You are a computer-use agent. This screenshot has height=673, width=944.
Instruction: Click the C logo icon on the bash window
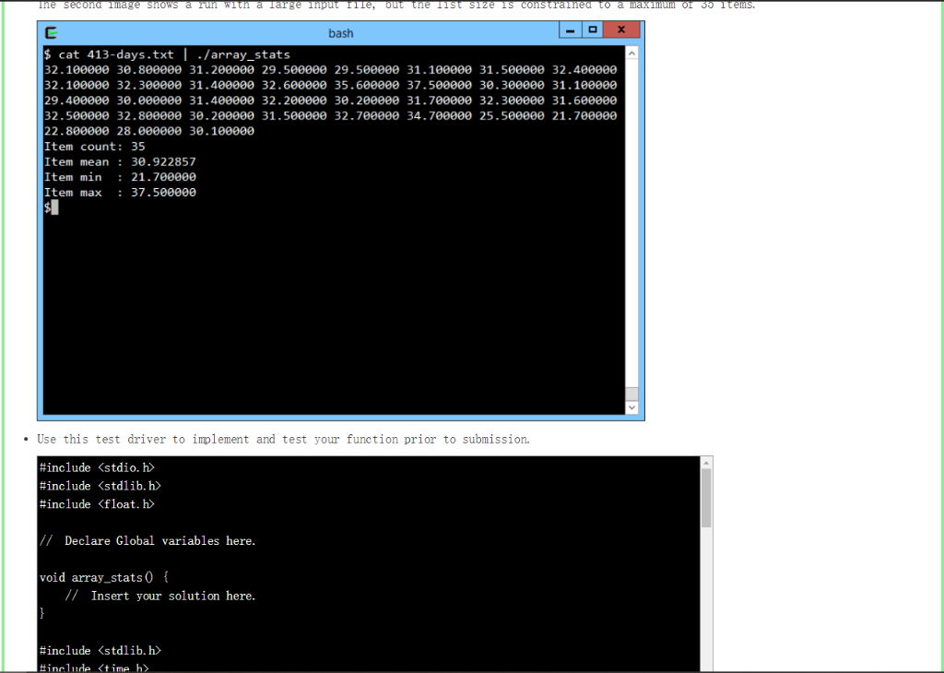(49, 30)
